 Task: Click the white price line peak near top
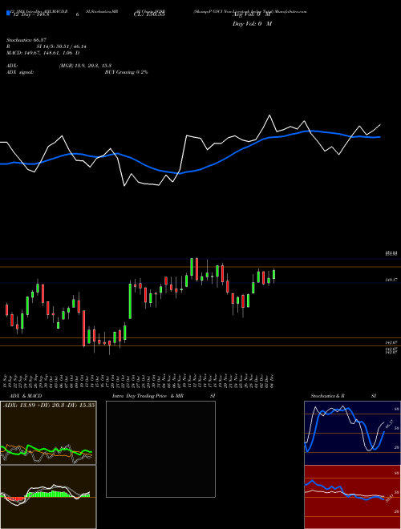(x=269, y=115)
